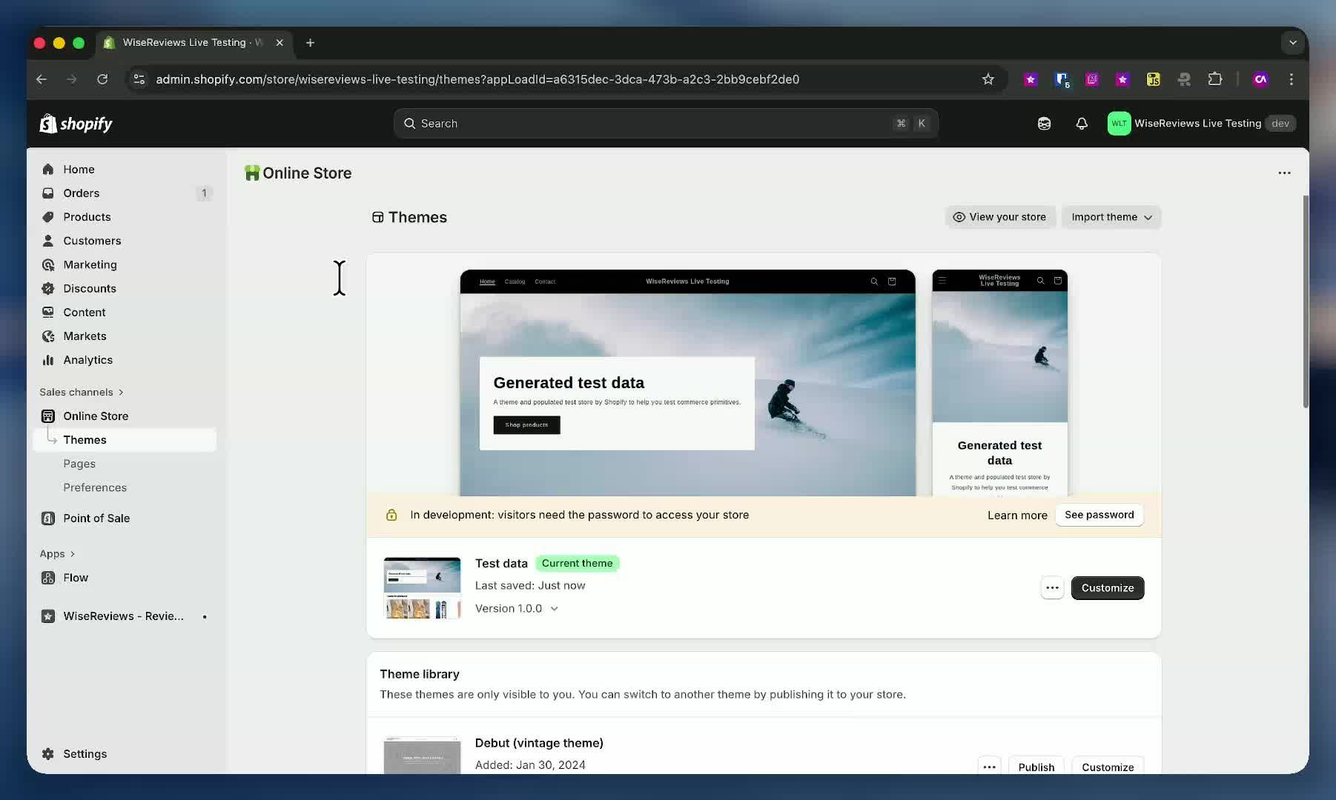Bookmark the page with the star icon

(x=988, y=79)
